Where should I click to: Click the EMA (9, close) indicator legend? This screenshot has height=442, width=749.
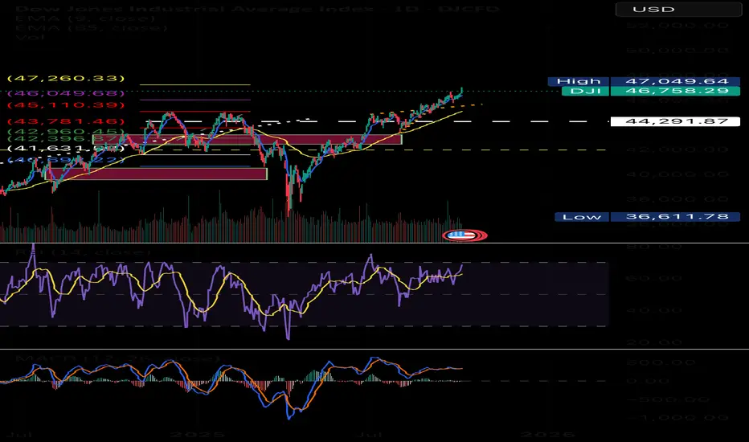point(85,18)
